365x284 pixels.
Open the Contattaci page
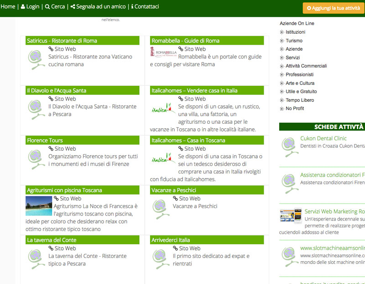145,6
